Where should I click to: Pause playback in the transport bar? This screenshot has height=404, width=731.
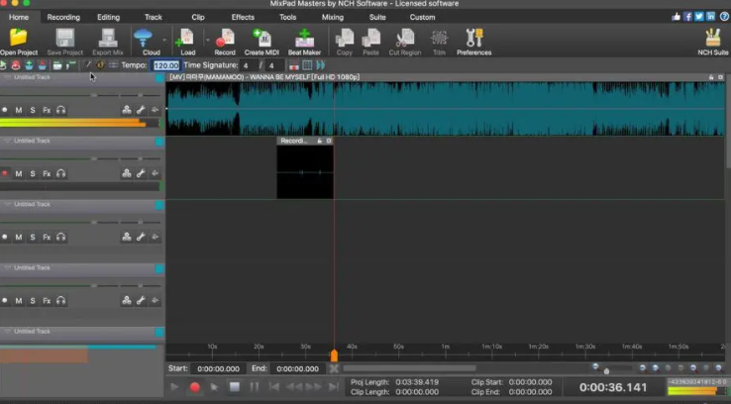pos(255,387)
